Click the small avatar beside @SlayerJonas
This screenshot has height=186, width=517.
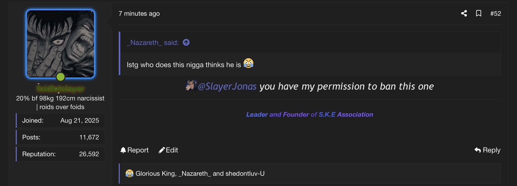[x=191, y=86]
